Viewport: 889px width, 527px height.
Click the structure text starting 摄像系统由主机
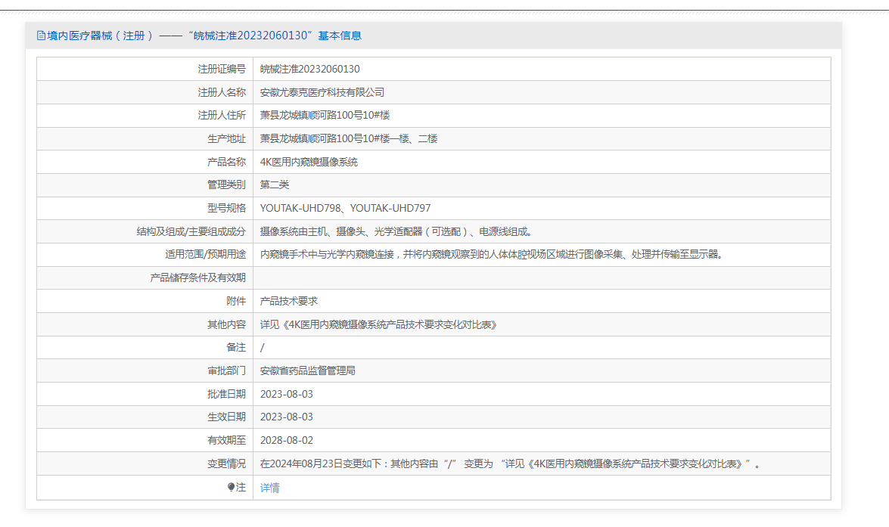pos(396,231)
